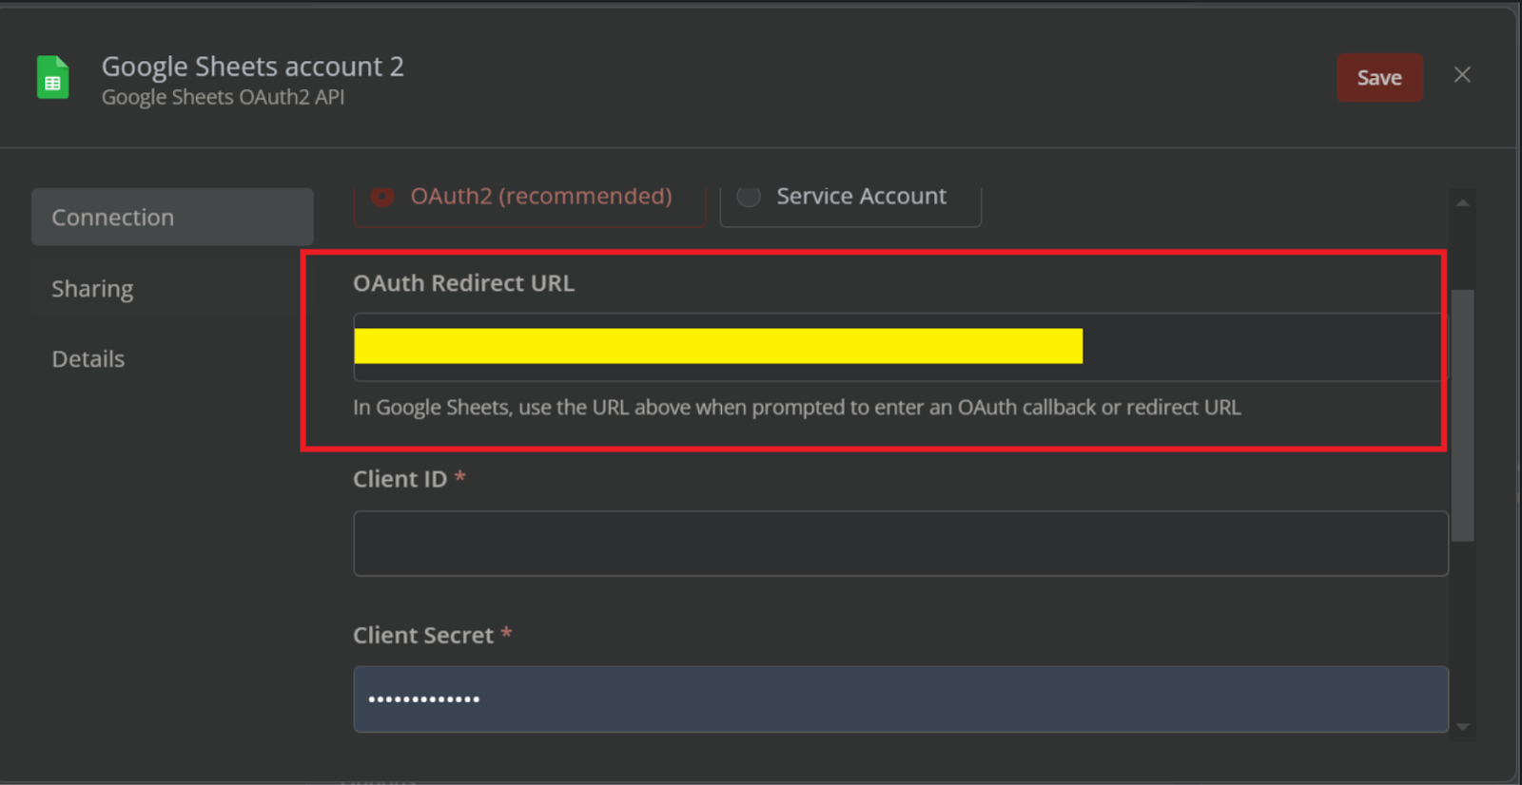The image size is (1522, 785).
Task: Click the vertical scrollbar thumb
Action: pos(1463,415)
